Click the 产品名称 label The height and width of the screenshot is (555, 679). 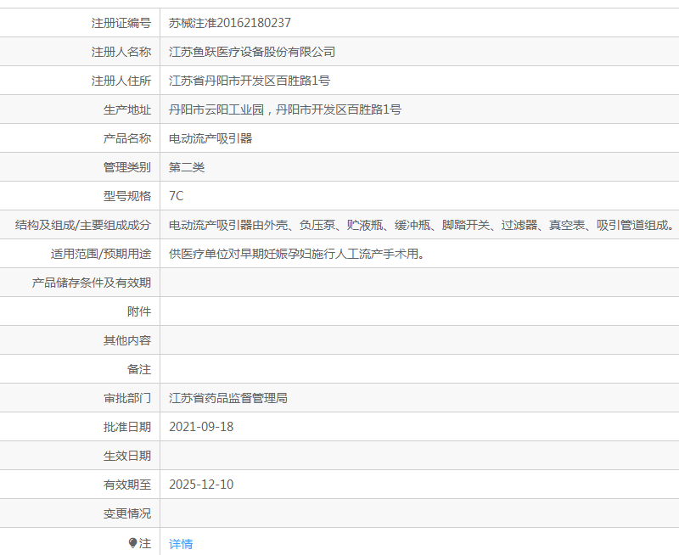click(127, 138)
